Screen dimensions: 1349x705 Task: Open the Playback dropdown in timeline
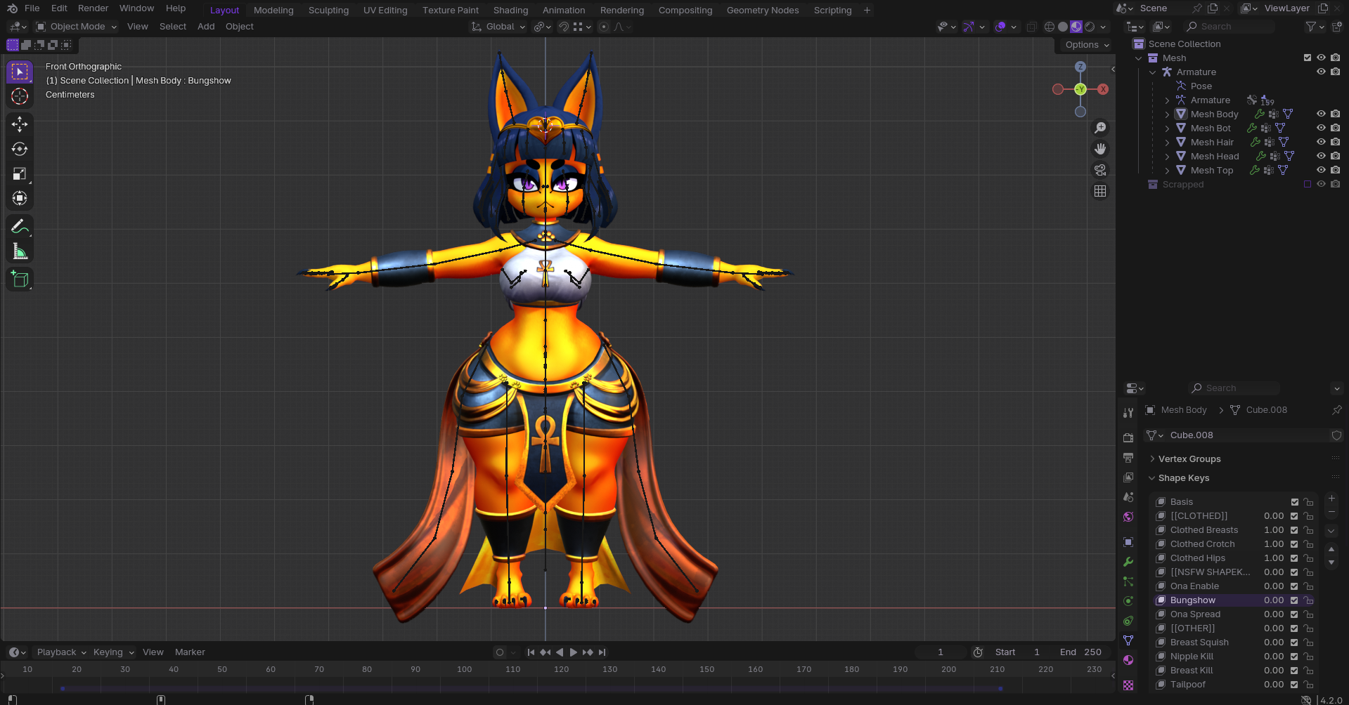coord(61,652)
